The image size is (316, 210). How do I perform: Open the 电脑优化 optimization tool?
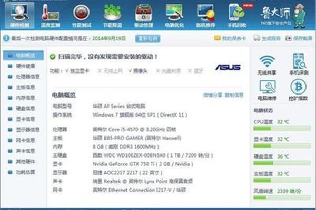coord(174,16)
